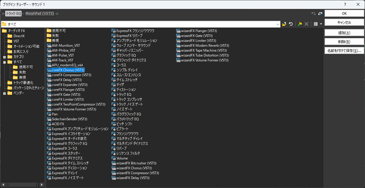Click the move plugin right arrow icon

[x=320, y=14]
